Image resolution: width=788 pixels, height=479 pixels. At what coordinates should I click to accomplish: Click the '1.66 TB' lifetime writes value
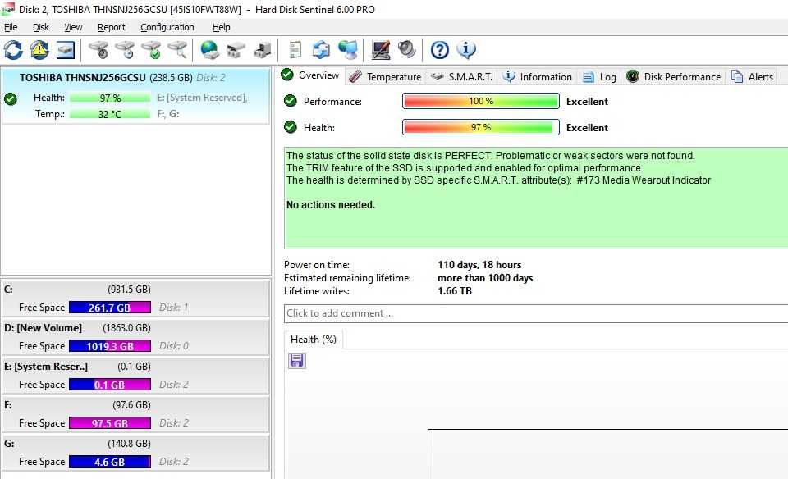click(454, 290)
